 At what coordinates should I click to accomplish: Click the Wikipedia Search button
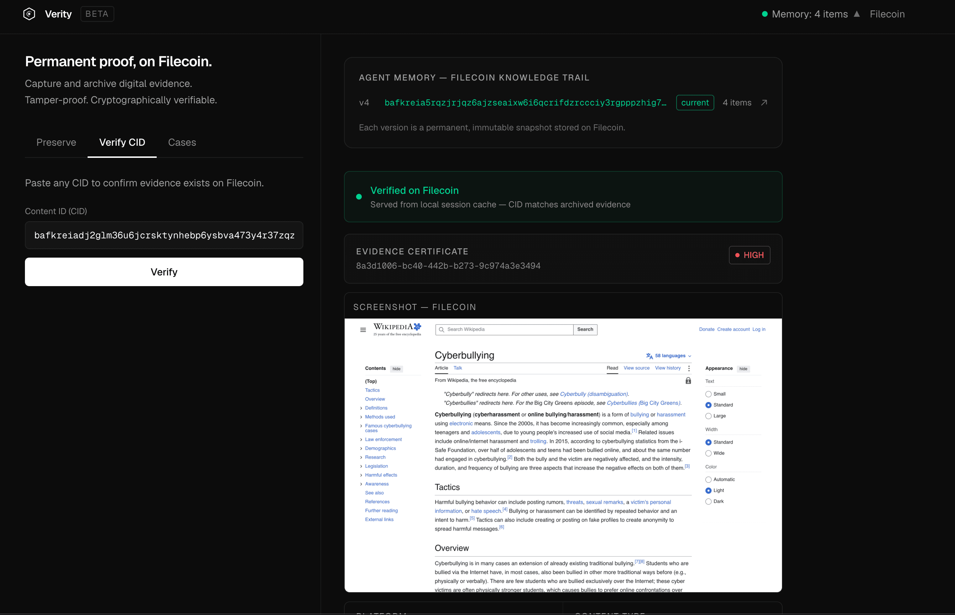585,330
